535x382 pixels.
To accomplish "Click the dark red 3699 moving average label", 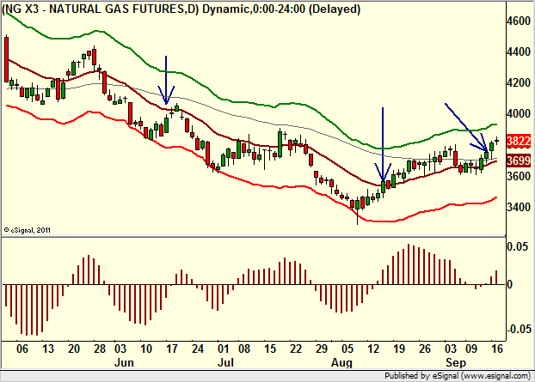I will pos(519,160).
